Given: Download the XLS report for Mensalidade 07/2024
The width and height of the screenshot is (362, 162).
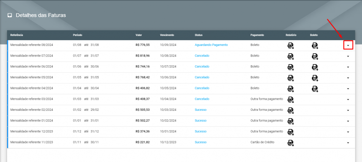Looking at the screenshot, I should [x=291, y=56].
